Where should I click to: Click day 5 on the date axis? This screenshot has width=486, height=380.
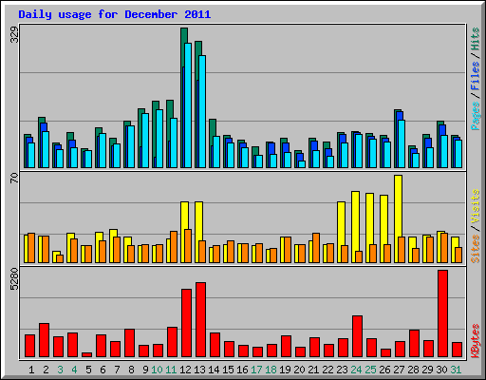(88, 370)
